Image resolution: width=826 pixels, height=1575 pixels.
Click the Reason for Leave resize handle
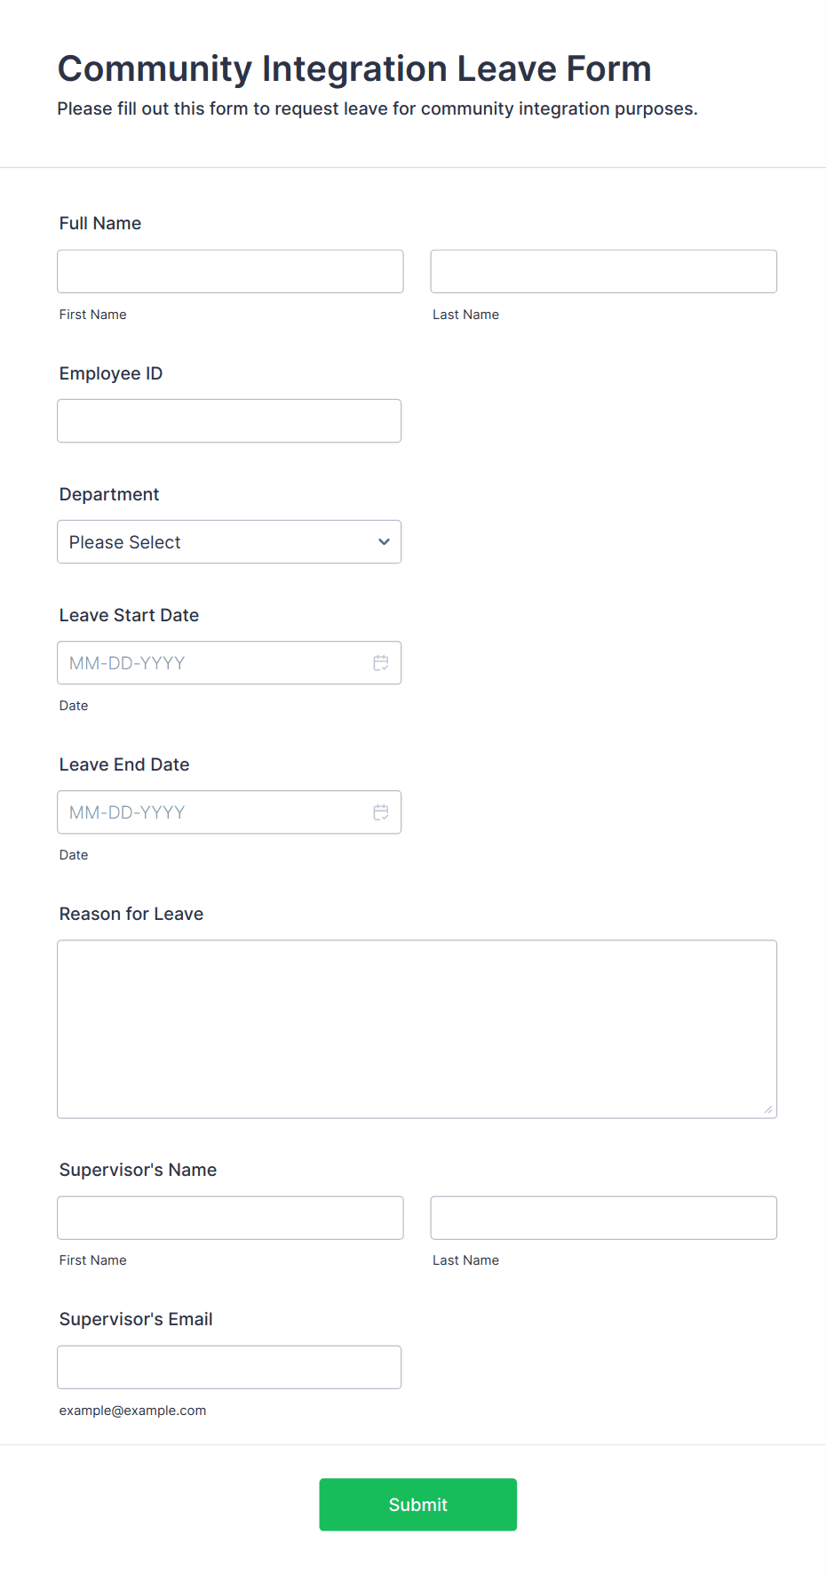coord(768,1109)
